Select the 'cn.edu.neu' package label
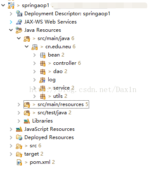158x170 pixels. 58,47
